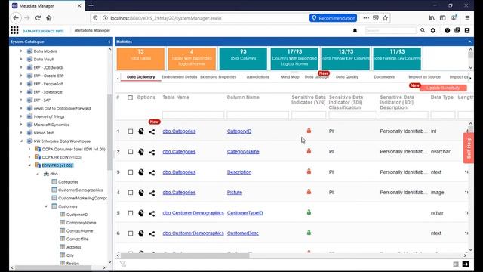Toggle the select-all checkbox in grid header

130,97
